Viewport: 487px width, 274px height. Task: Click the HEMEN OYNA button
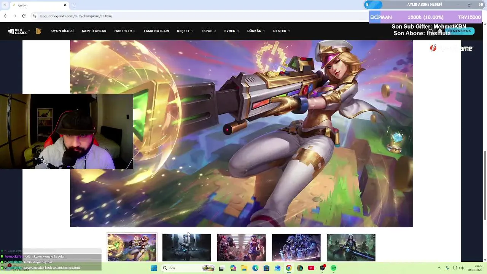coord(460,31)
